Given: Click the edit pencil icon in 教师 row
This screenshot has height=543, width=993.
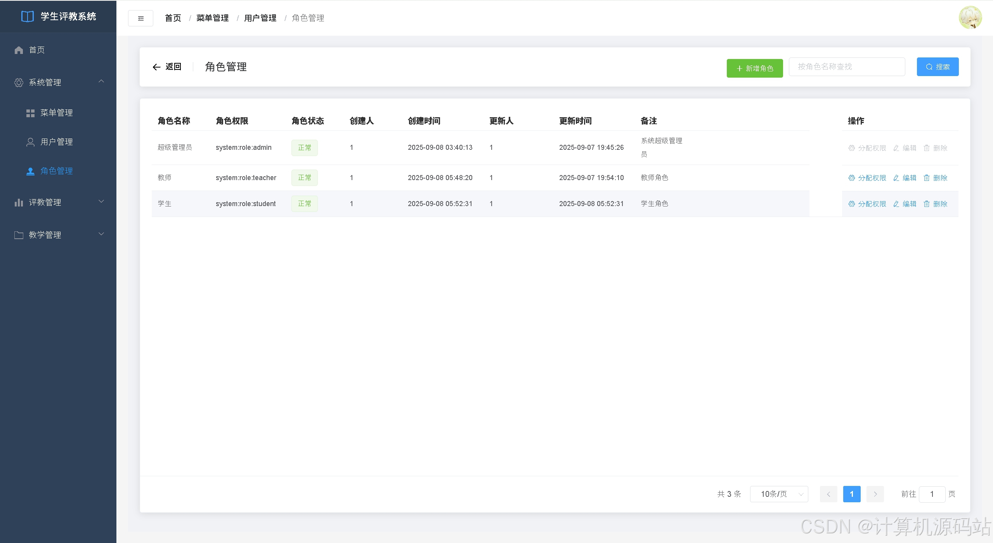Looking at the screenshot, I should (x=896, y=178).
